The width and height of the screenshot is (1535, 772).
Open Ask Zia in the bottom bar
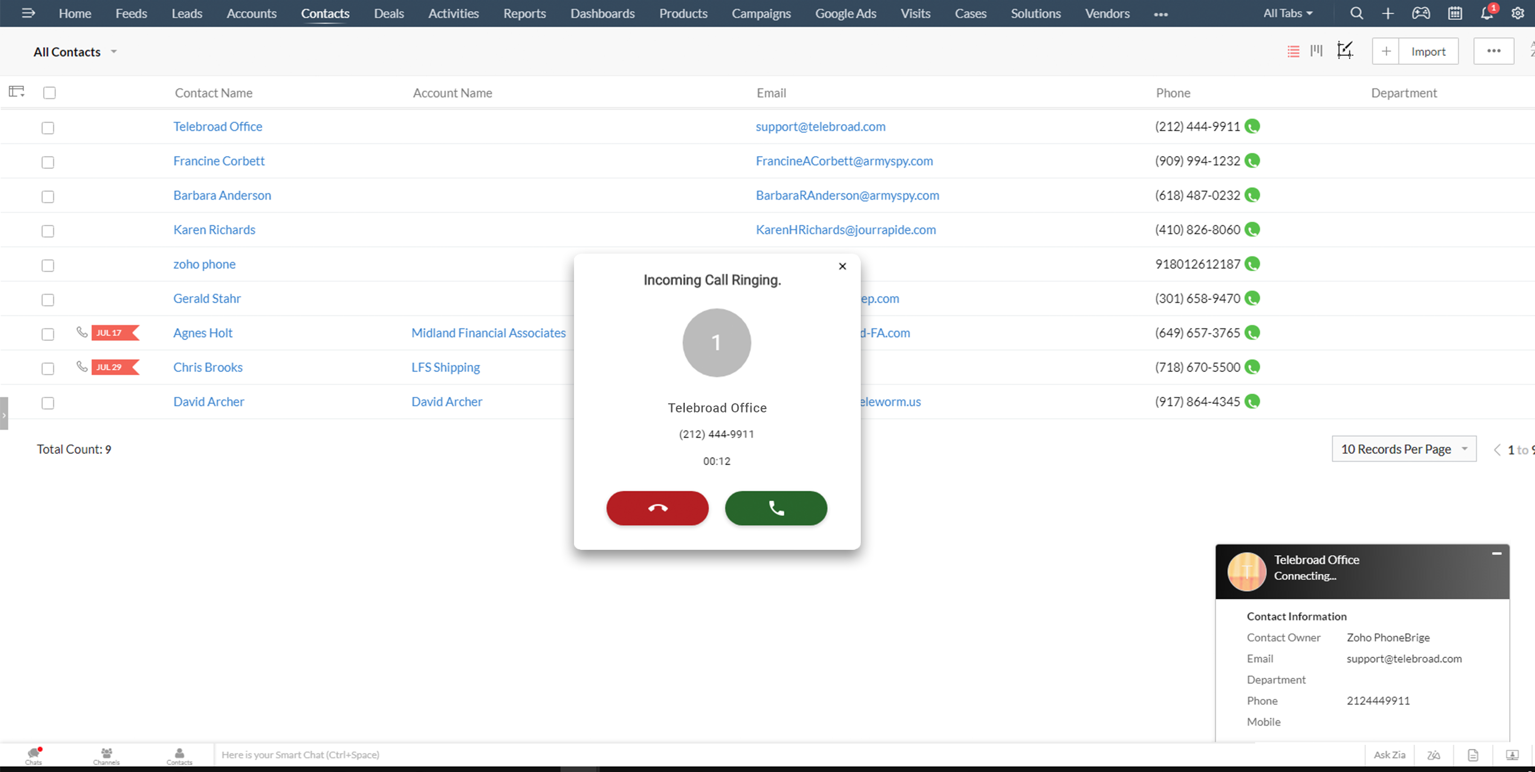(x=1389, y=755)
